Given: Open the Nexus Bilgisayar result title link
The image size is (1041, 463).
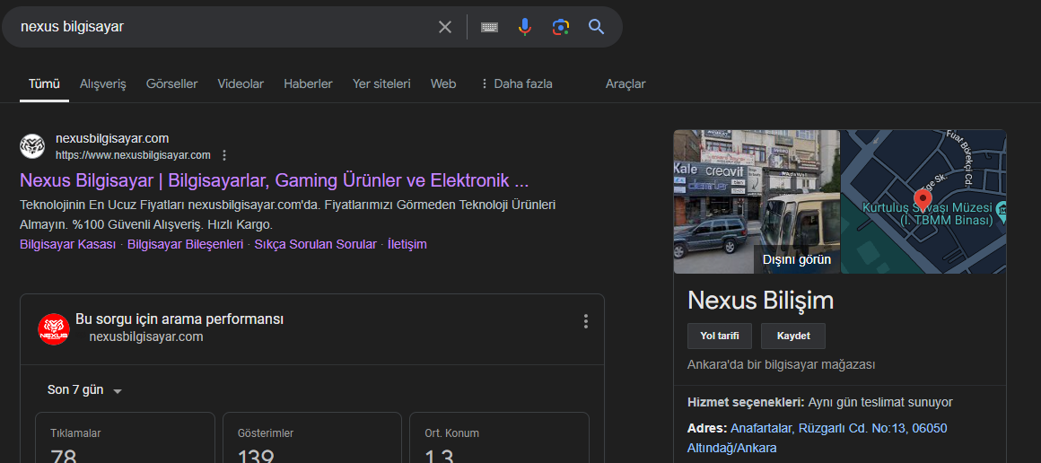Looking at the screenshot, I should point(275,180).
